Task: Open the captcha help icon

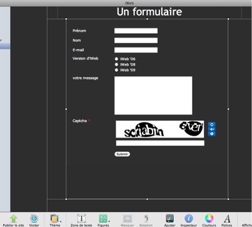Action: (212, 134)
